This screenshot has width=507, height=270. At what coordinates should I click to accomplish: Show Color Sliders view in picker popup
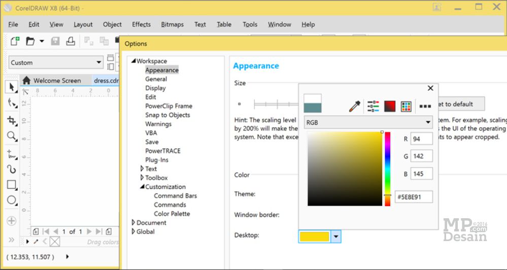pyautogui.click(x=373, y=106)
